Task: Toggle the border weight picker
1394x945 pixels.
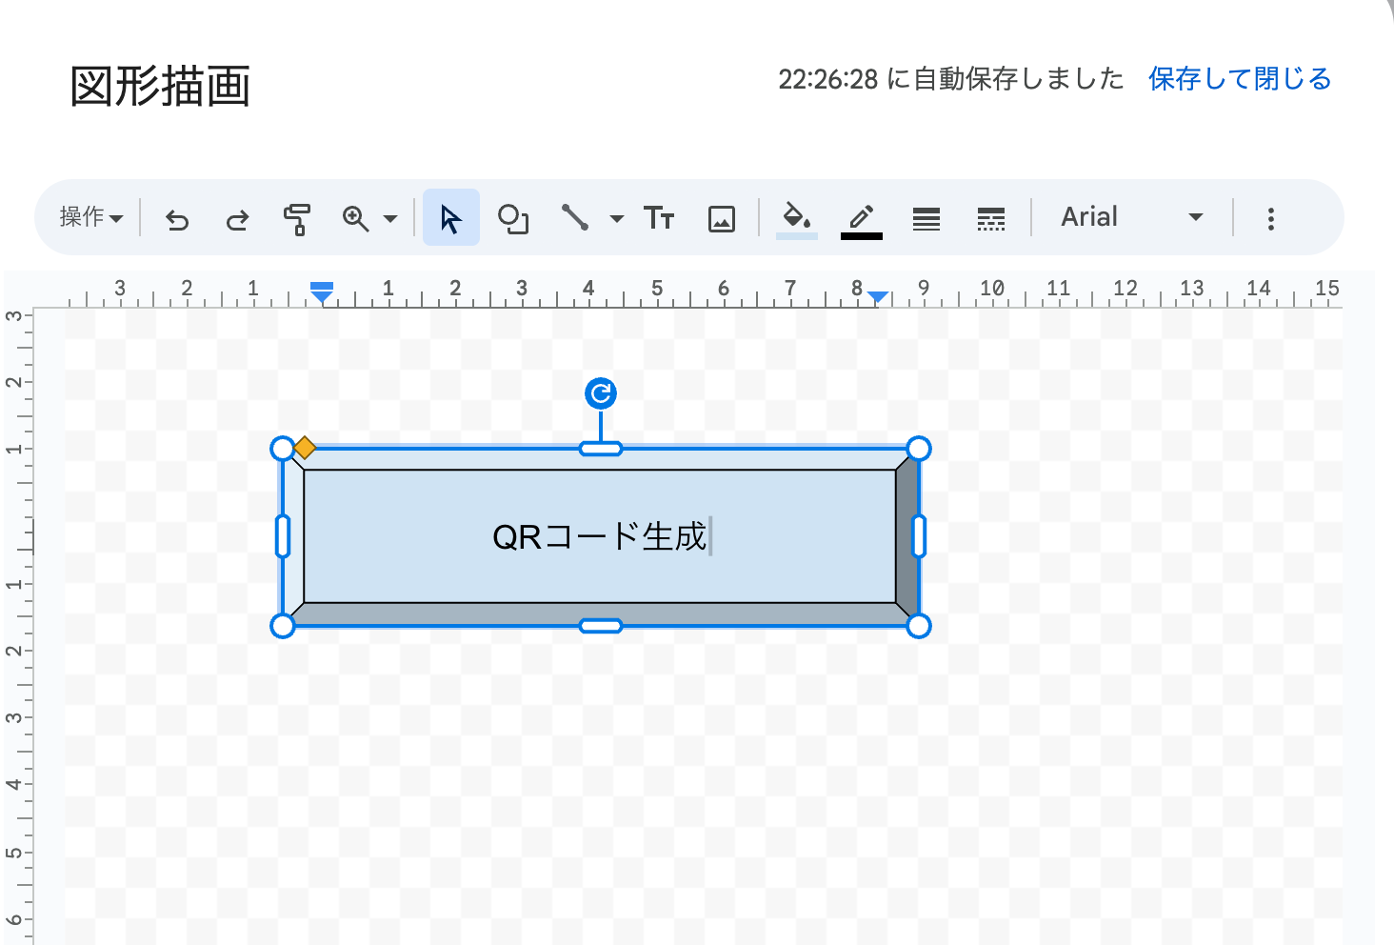Action: 926,218
